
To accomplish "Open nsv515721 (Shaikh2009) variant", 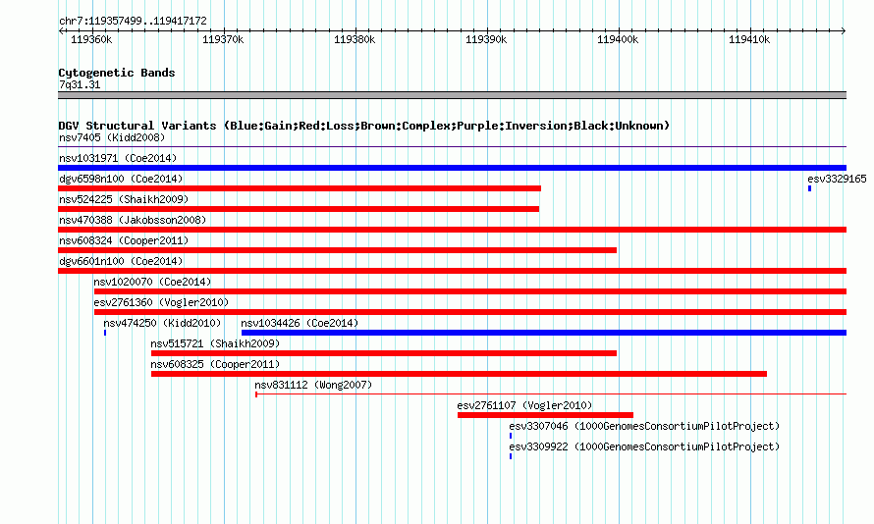I will (215, 343).
